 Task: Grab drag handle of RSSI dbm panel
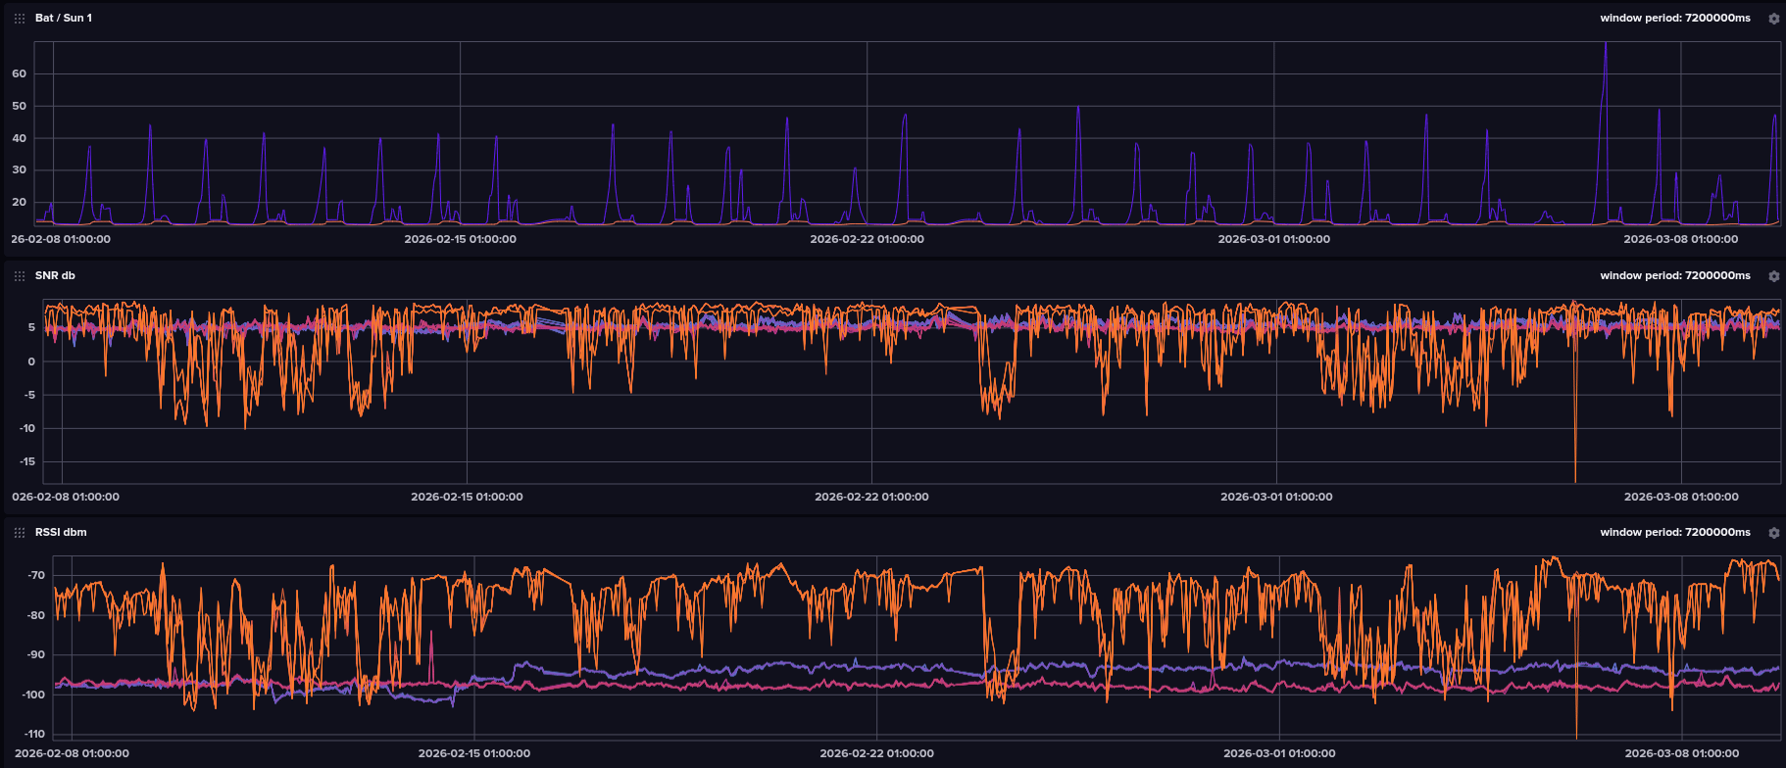click(20, 533)
